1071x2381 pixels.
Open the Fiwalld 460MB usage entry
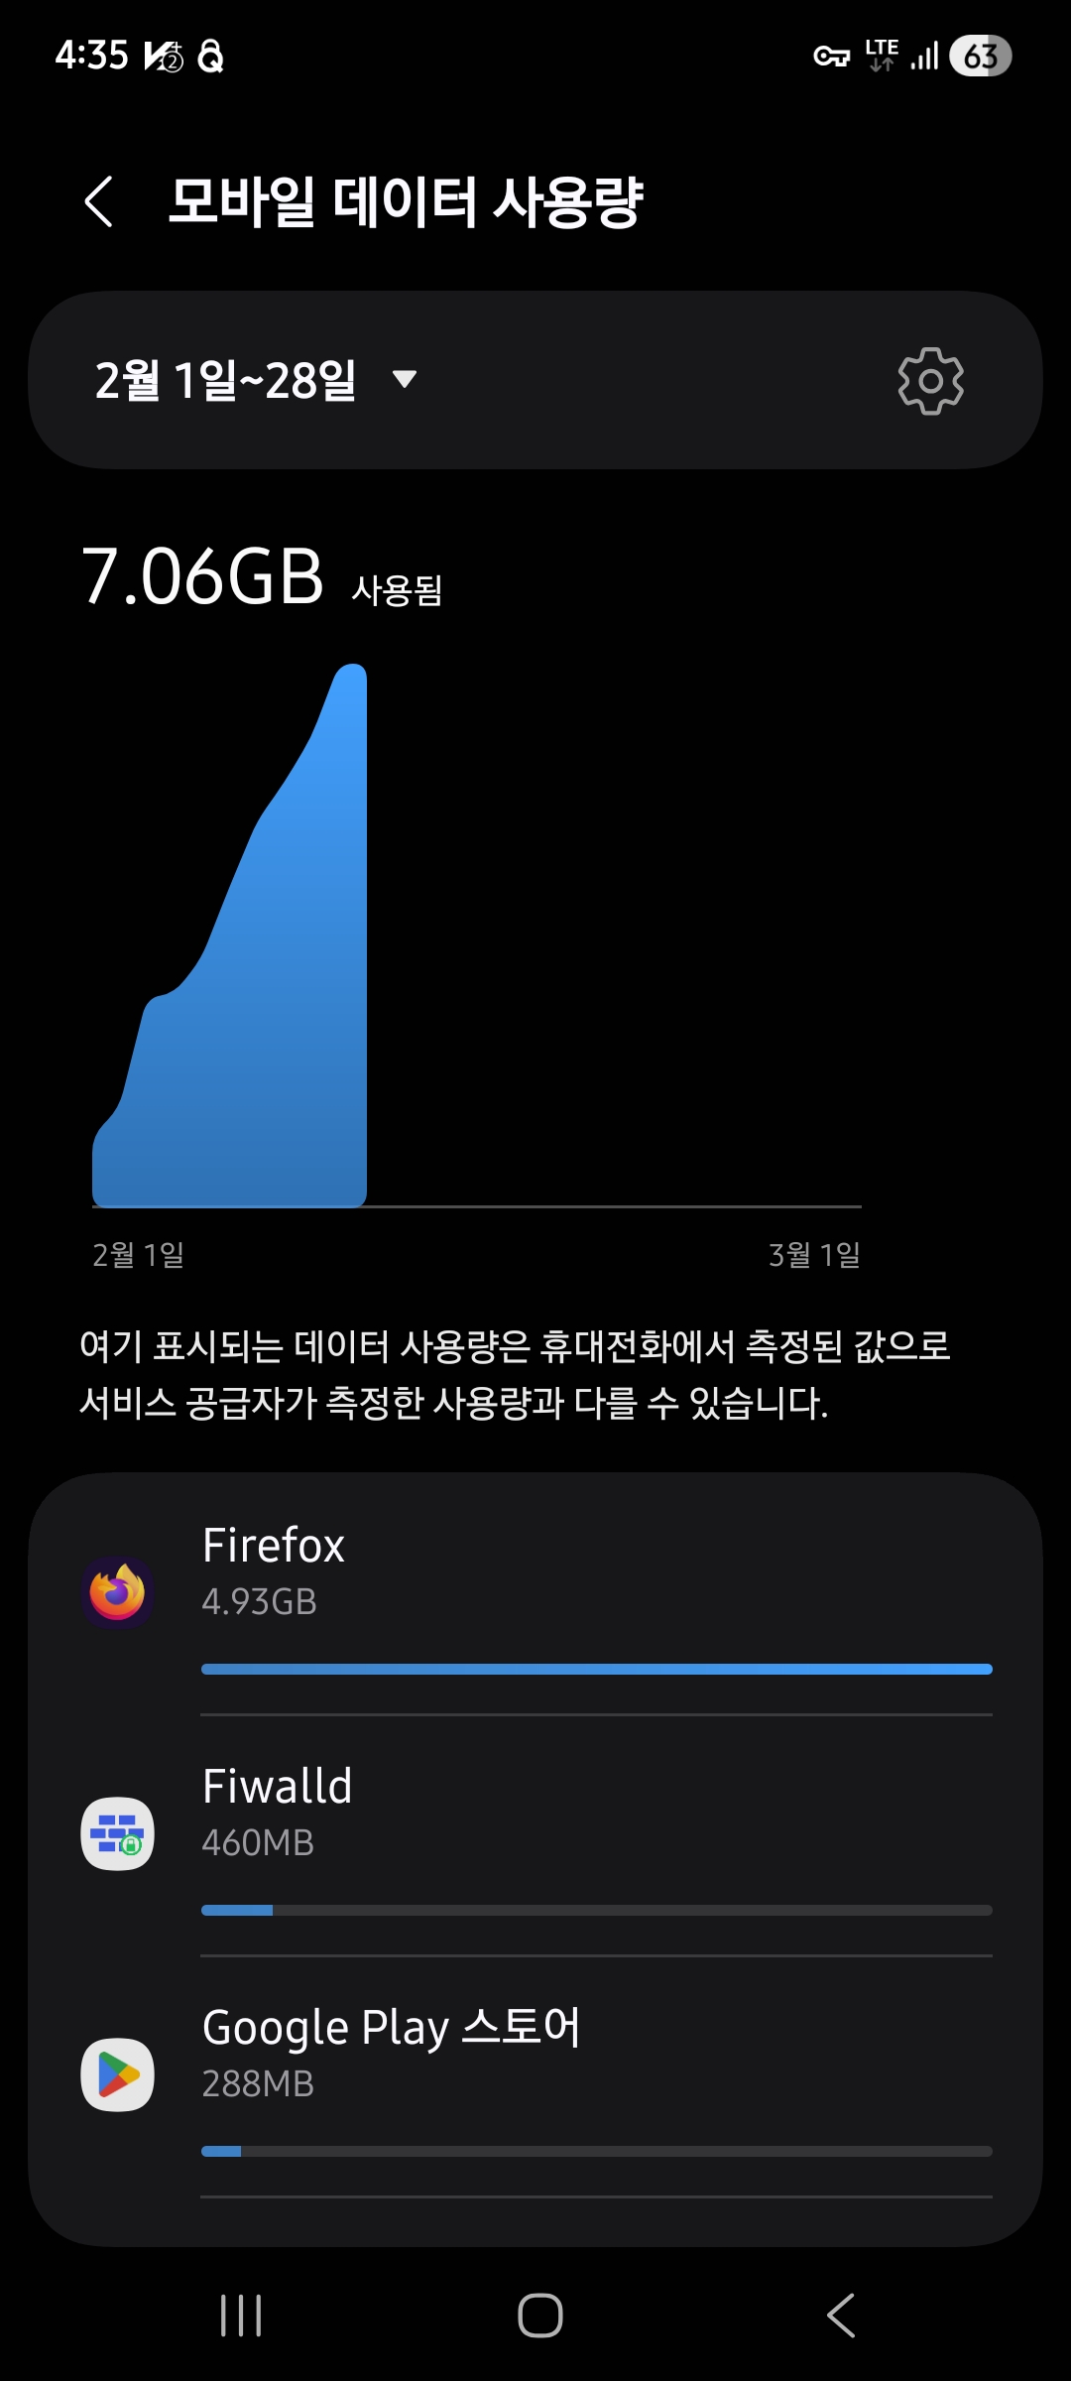pos(535,1835)
